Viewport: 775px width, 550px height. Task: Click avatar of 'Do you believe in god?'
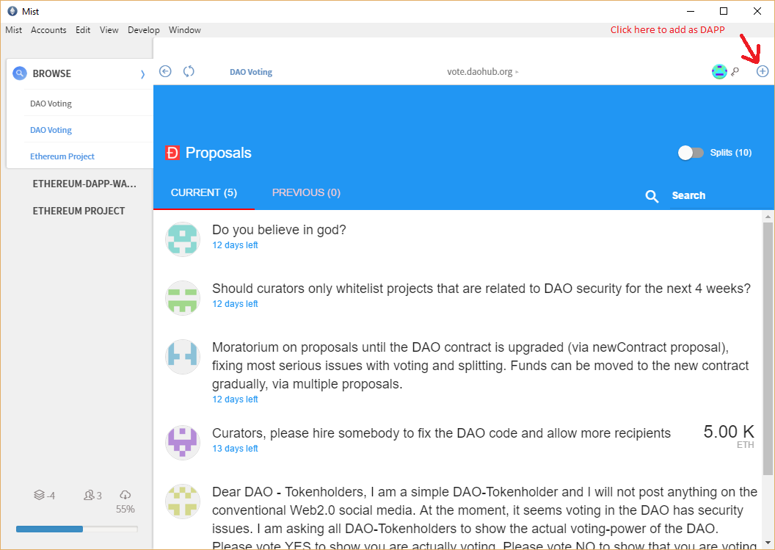[x=183, y=239]
